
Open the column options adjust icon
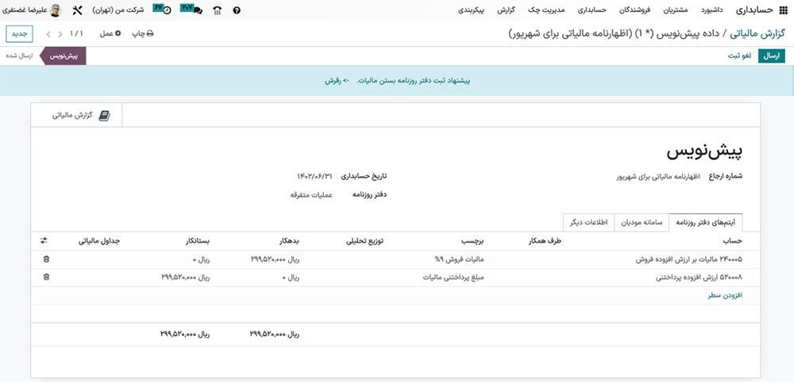tap(44, 241)
